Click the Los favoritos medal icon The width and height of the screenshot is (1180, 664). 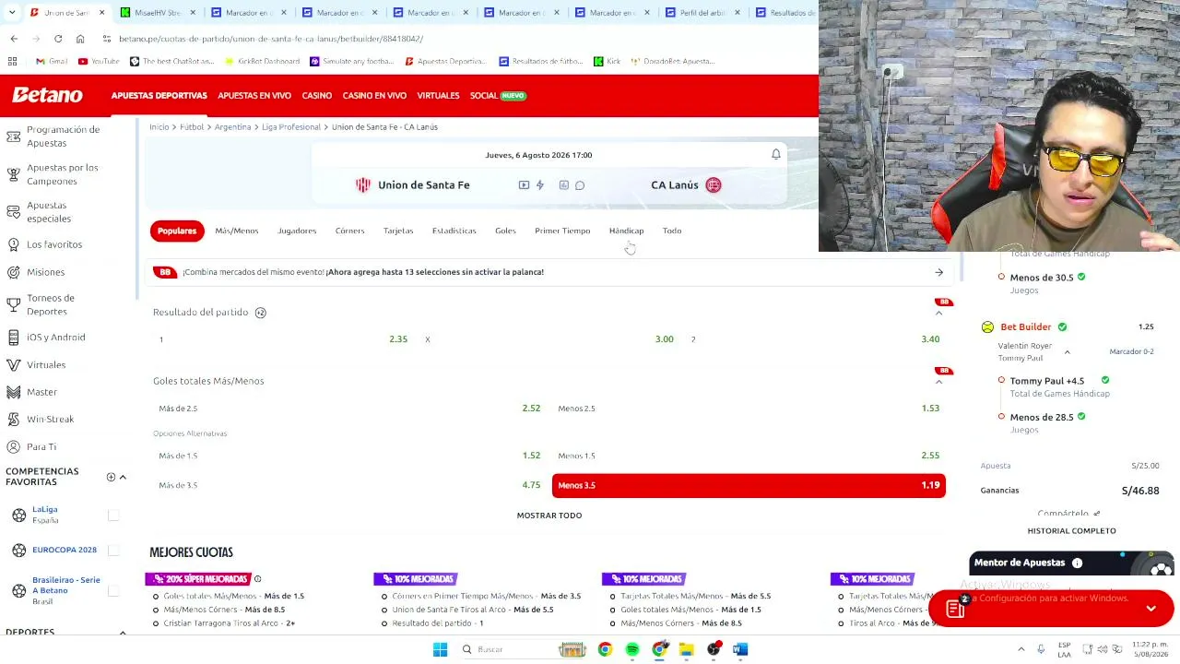click(14, 244)
